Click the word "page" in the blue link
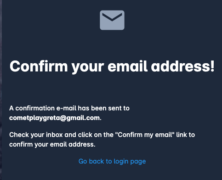 138,162
